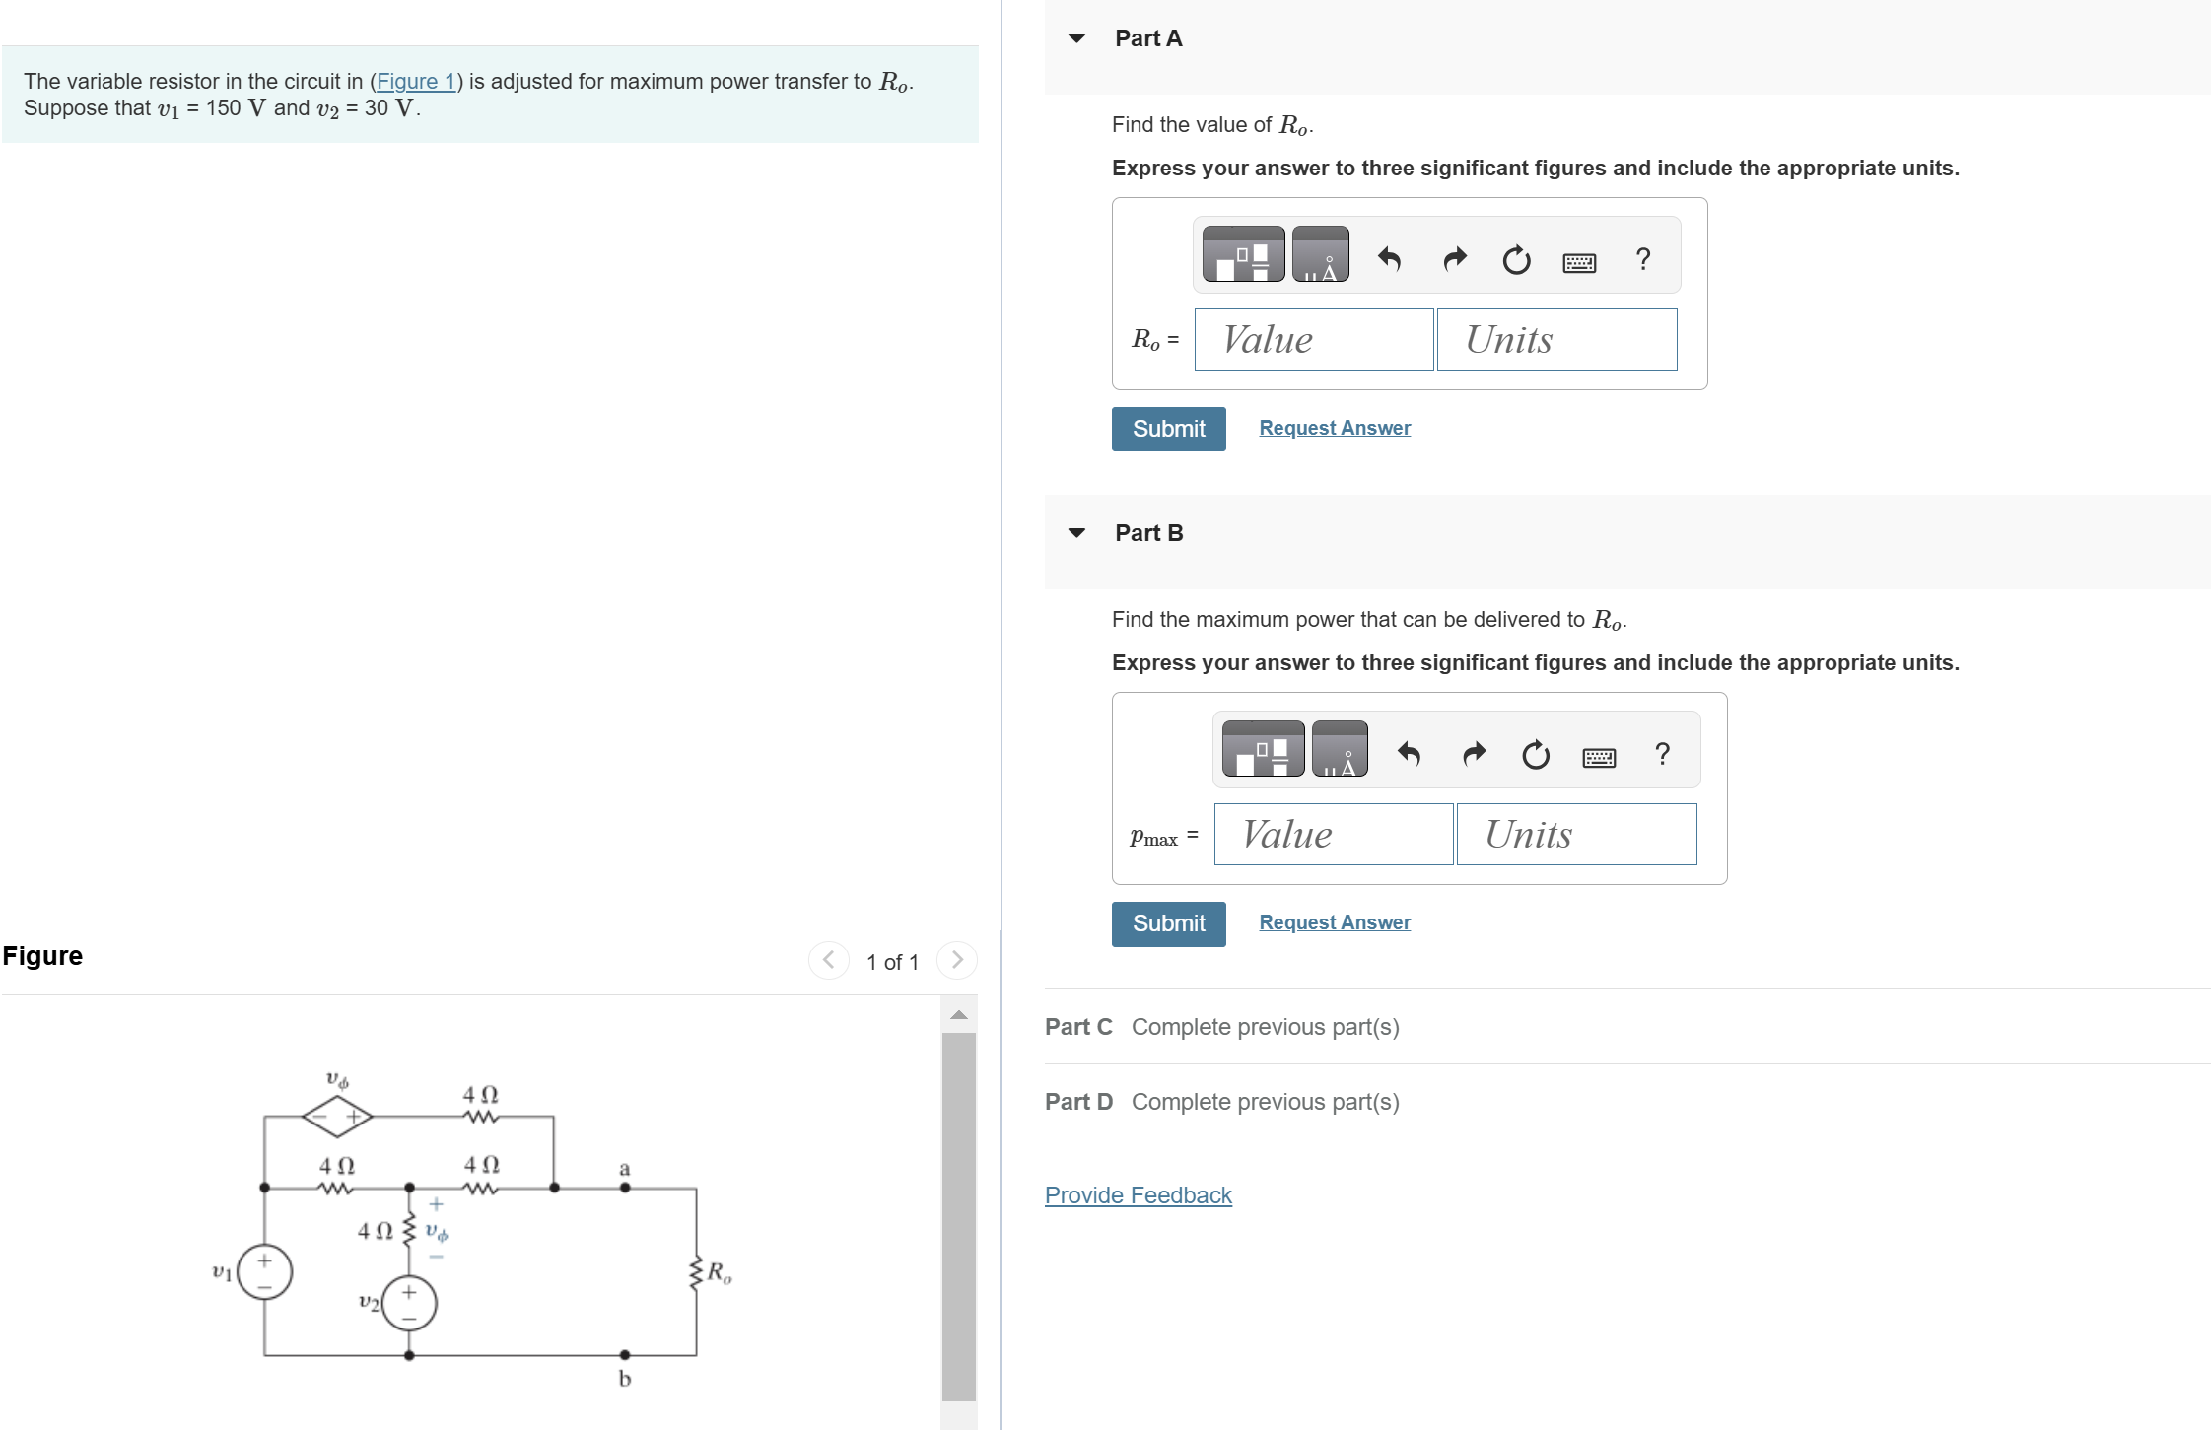Click the help question-mark icon in Part B
The width and height of the screenshot is (2211, 1430).
1662,755
